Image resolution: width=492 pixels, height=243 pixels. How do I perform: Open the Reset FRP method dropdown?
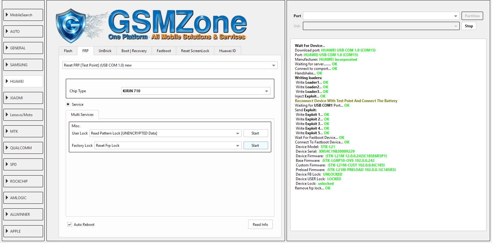(x=273, y=65)
